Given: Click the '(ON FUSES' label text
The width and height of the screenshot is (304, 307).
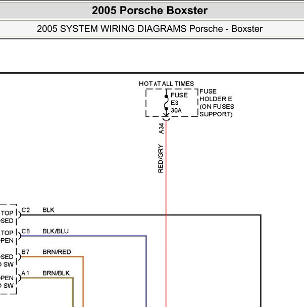Looking at the screenshot, I should coord(217,107).
